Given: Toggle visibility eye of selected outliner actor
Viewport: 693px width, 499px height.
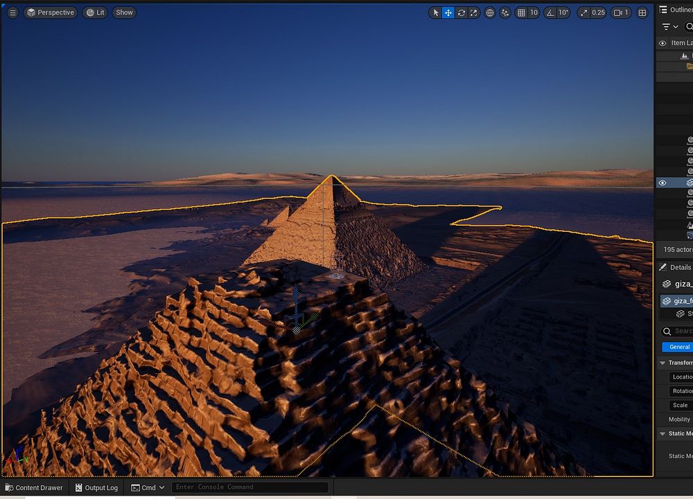Looking at the screenshot, I should click(x=663, y=183).
